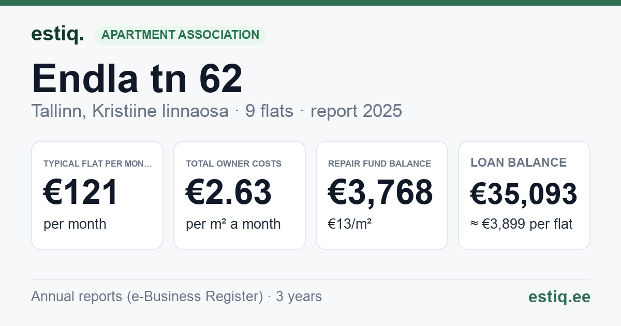Select the €13/m² caption
The height and width of the screenshot is (326, 621).
point(350,224)
